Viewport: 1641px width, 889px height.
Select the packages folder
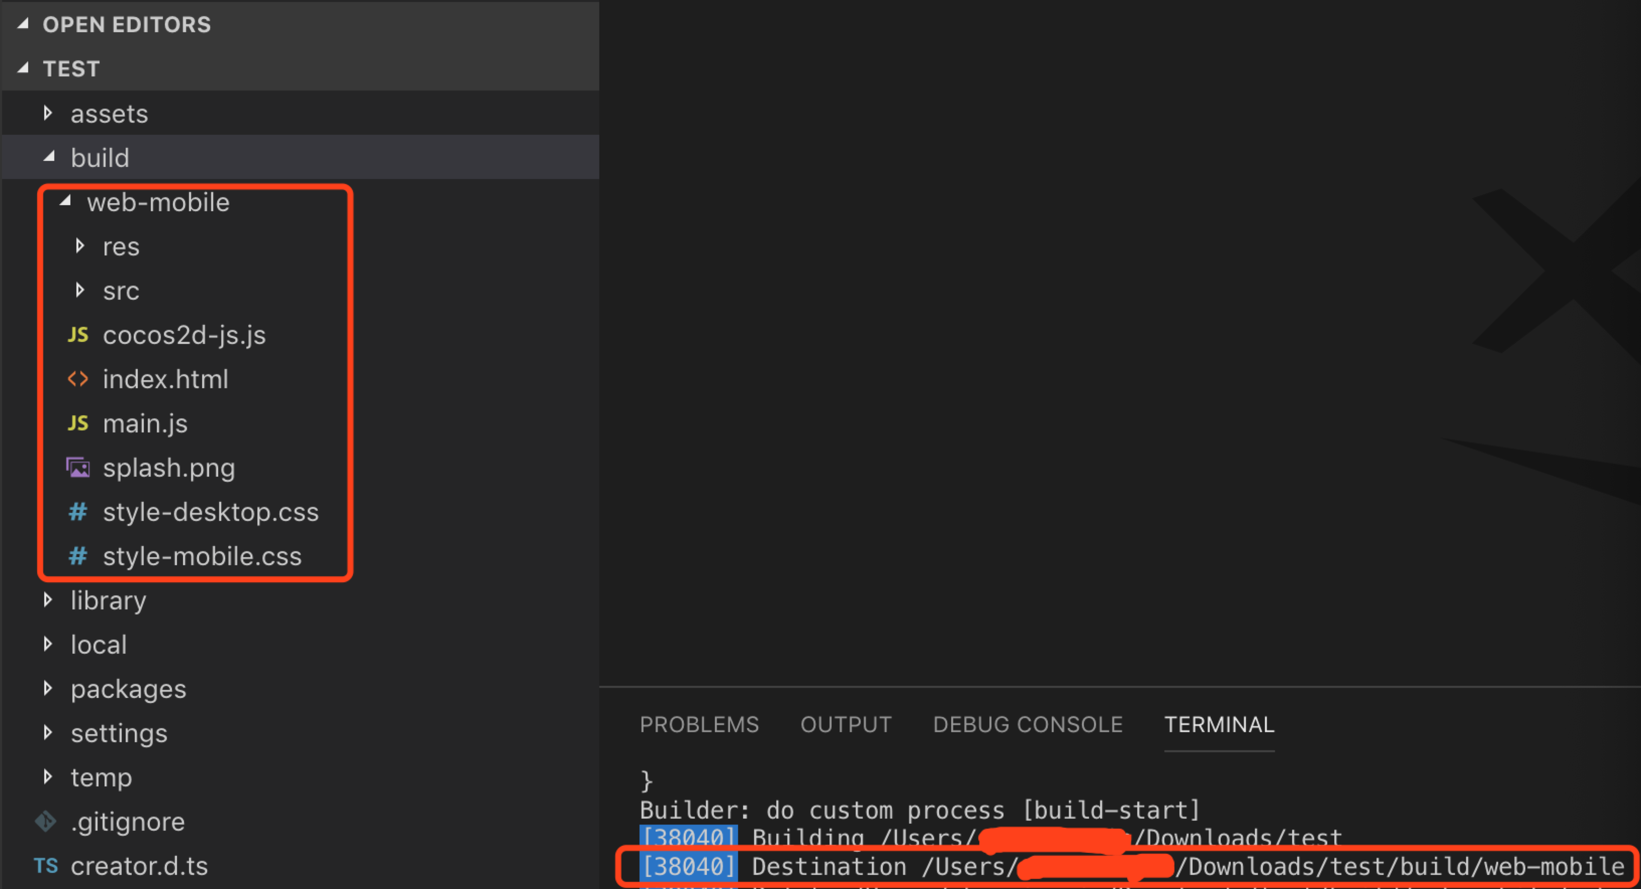click(128, 689)
